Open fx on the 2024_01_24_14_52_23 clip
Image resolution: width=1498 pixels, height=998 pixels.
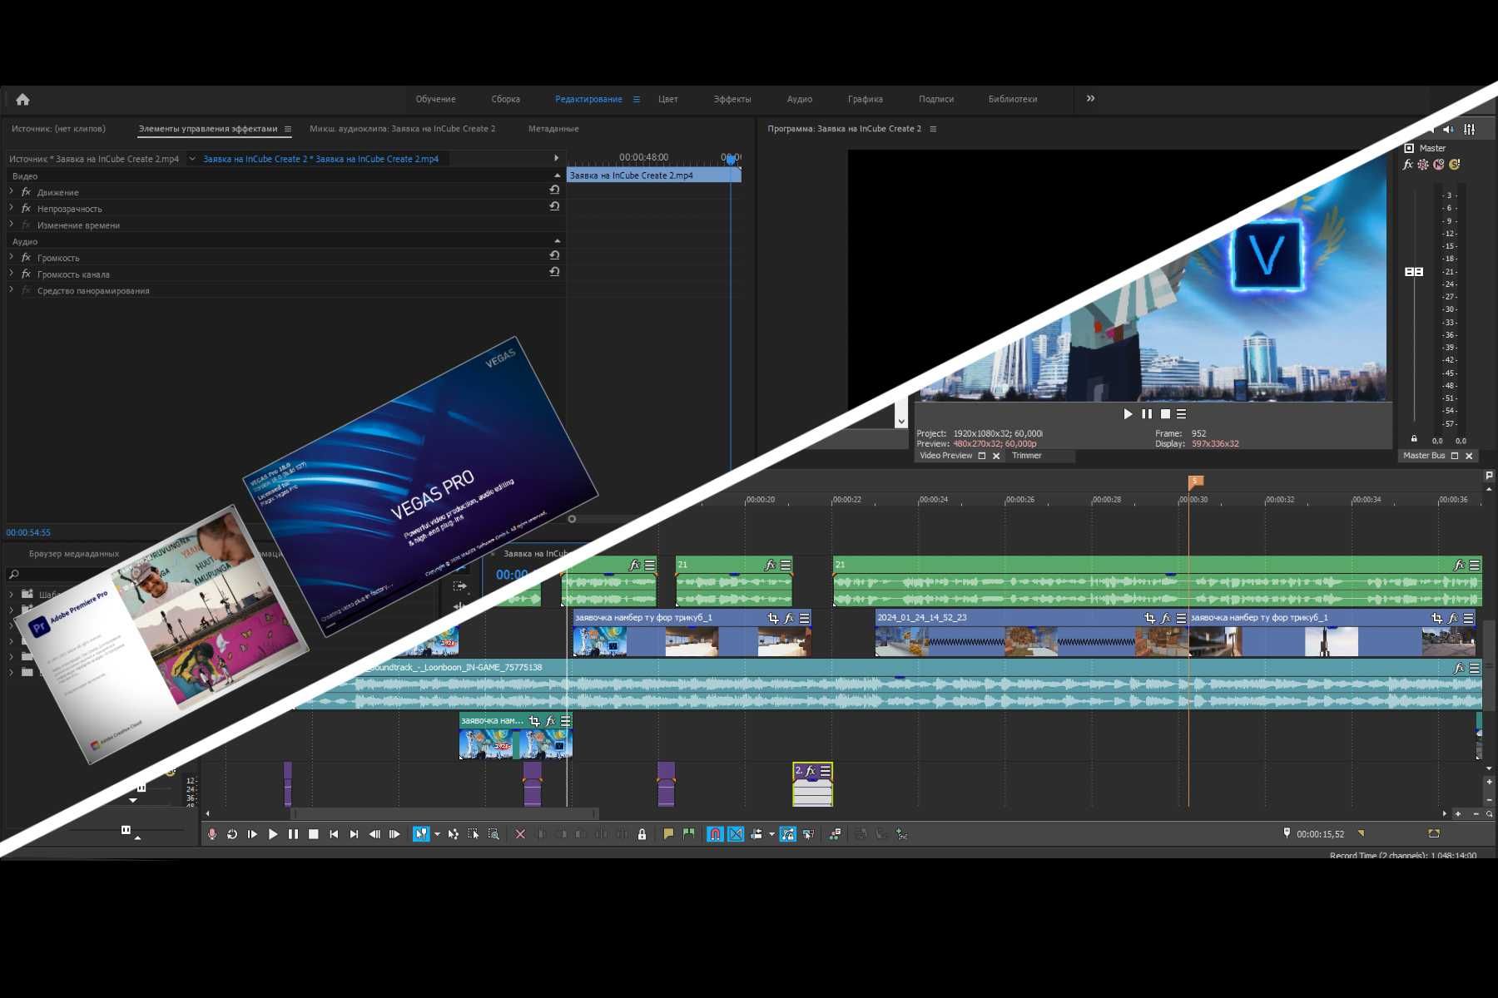pos(1166,618)
